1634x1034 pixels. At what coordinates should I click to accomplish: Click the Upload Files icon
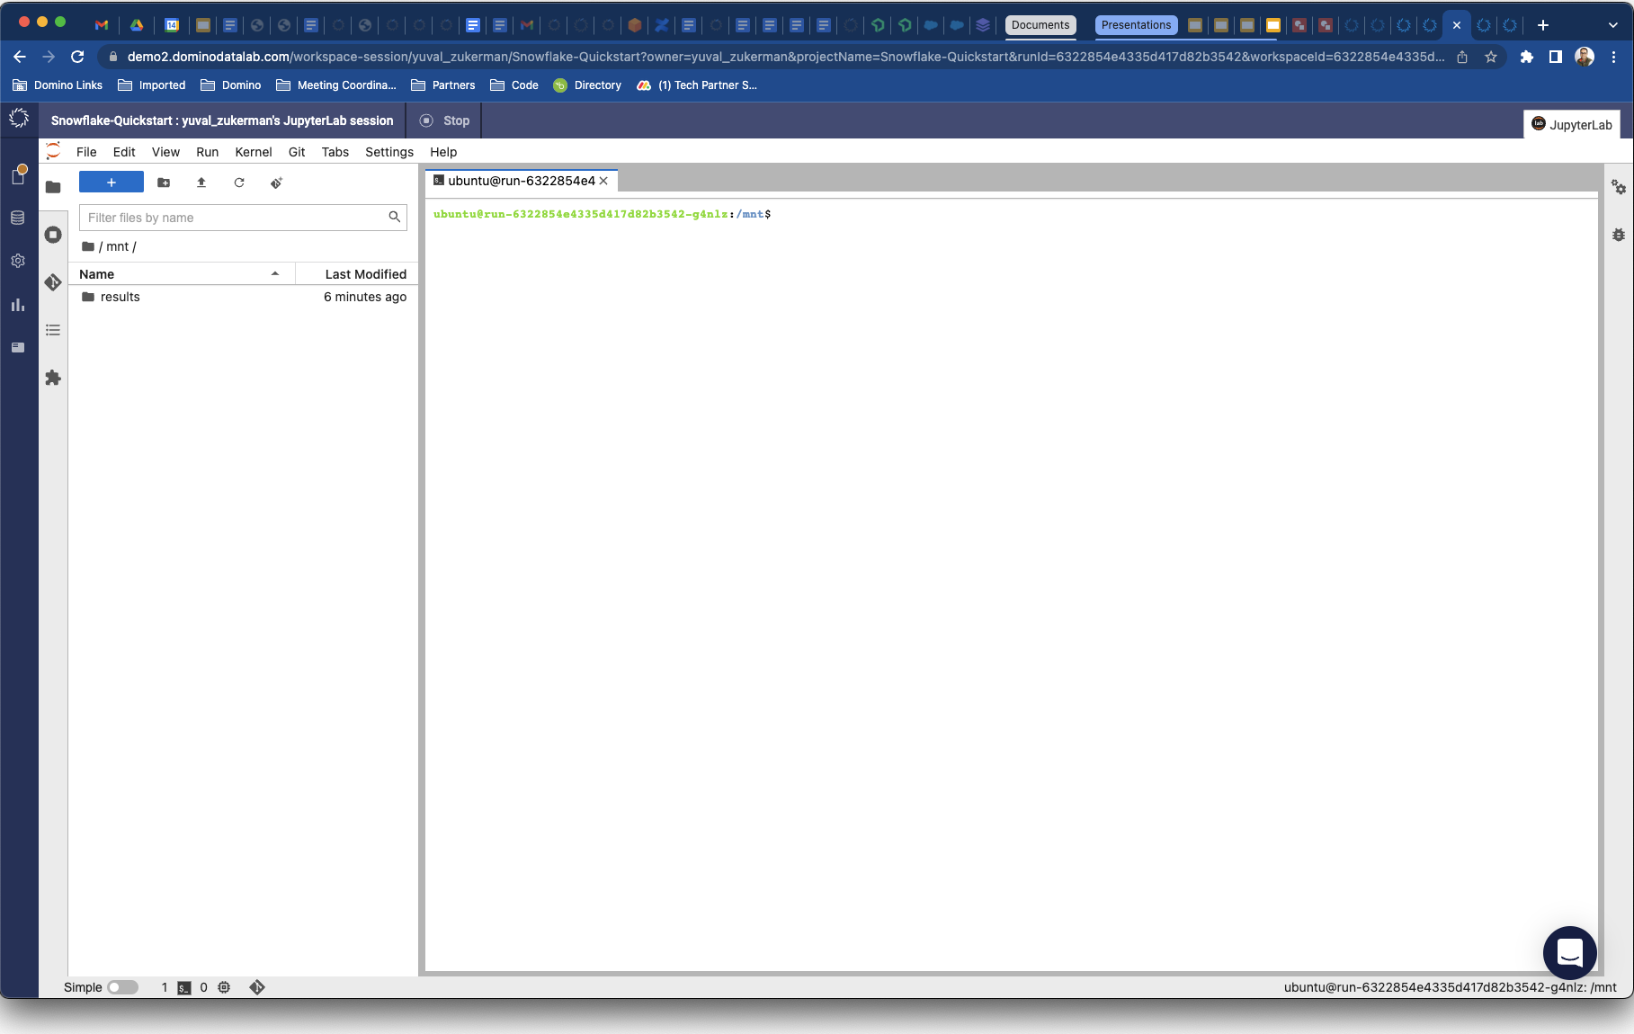tap(201, 183)
